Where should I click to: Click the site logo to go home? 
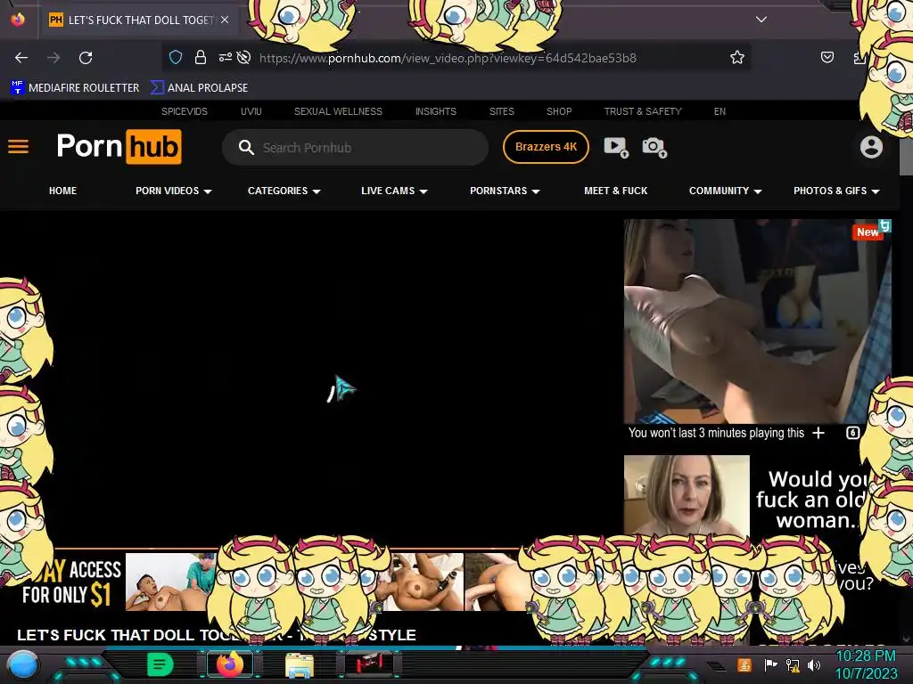click(119, 147)
